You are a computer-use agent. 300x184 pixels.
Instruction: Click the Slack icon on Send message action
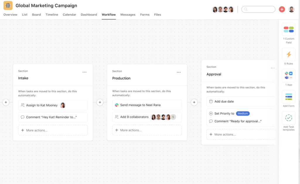[117, 105]
